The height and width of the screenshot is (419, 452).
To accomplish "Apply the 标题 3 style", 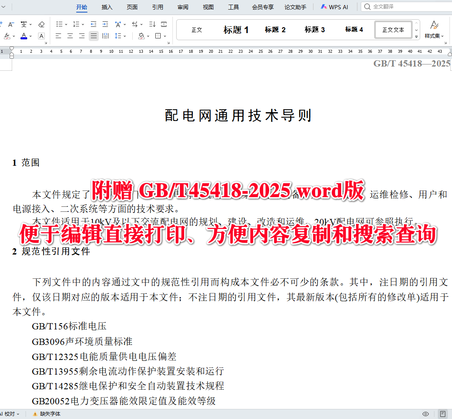I will pos(314,30).
